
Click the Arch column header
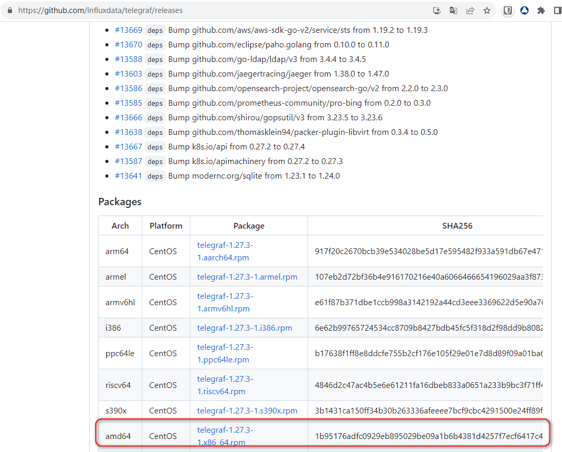tap(120, 226)
